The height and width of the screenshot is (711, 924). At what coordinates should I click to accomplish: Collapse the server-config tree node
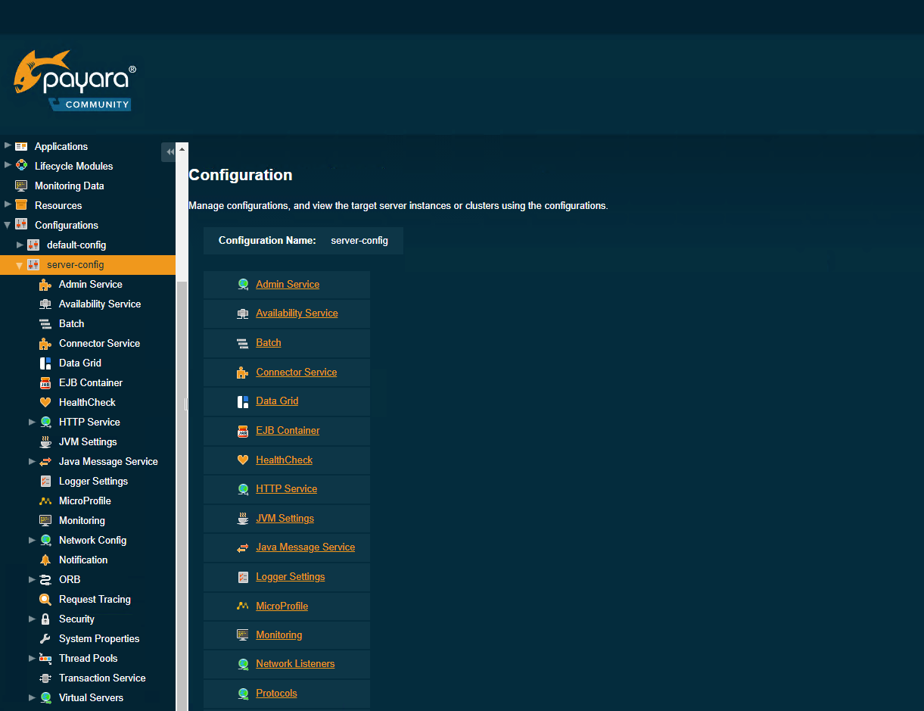click(20, 265)
